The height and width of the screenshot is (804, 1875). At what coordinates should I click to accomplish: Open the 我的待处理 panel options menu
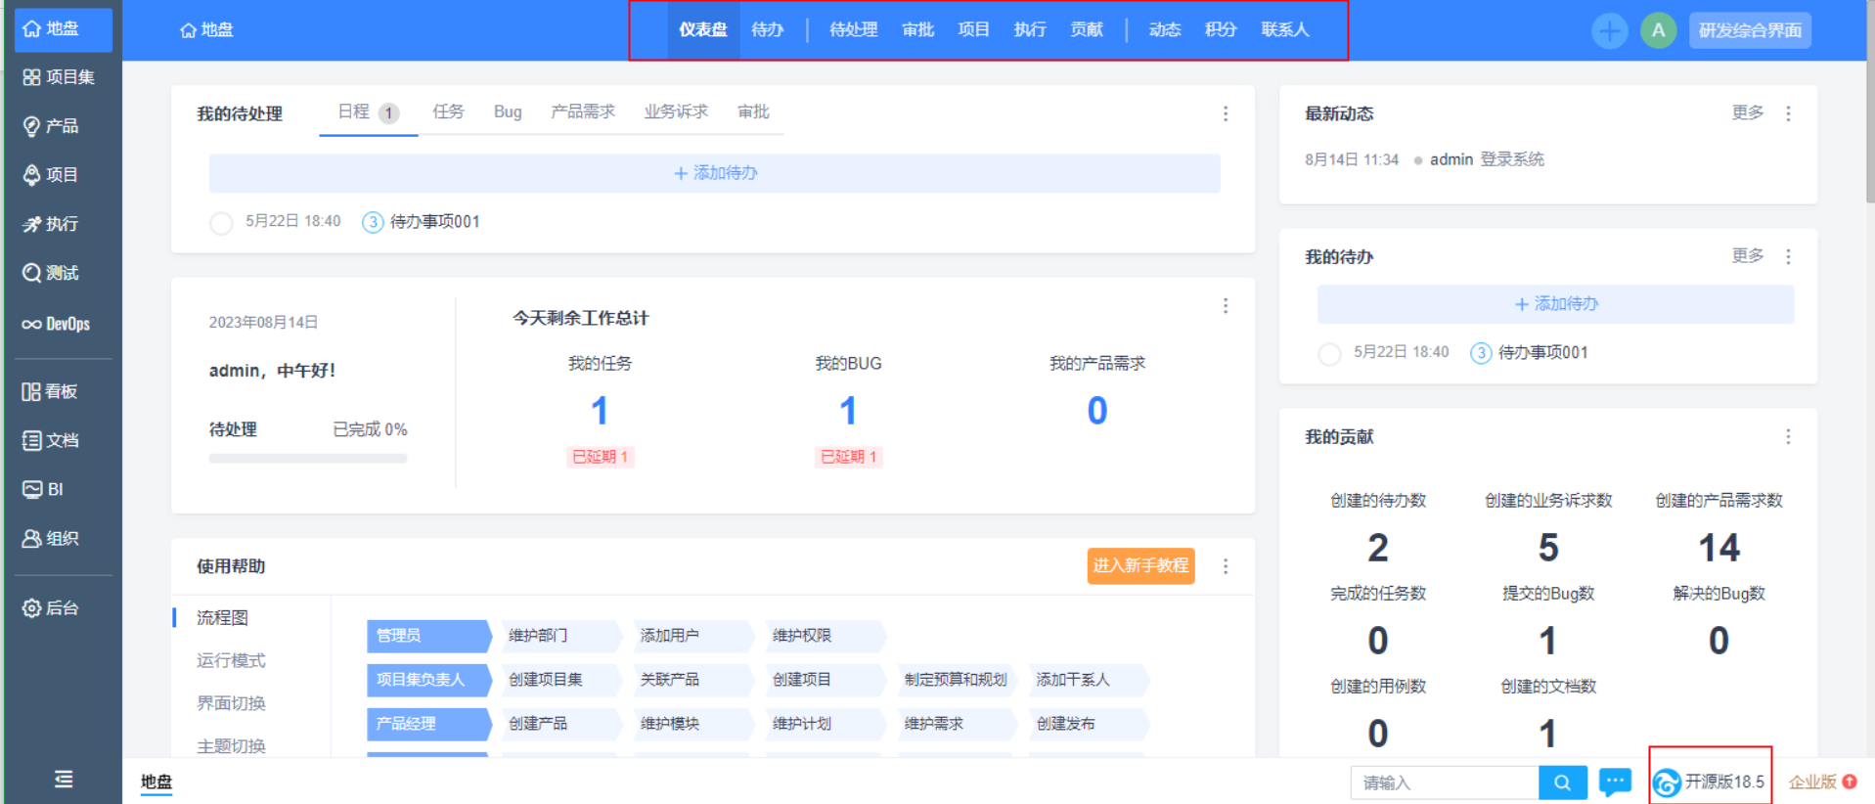click(x=1225, y=114)
